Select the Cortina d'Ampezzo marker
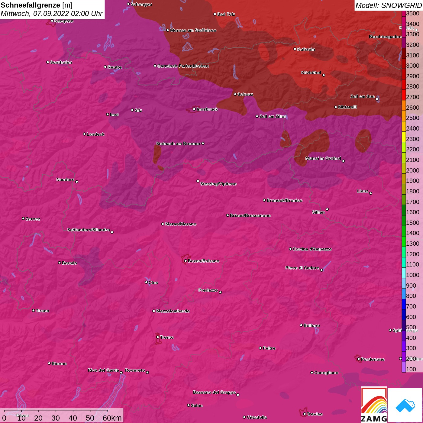Image resolution: width=423 pixels, height=423 pixels. coord(290,249)
